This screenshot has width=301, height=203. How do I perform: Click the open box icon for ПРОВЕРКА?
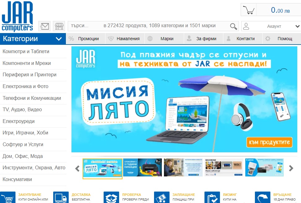111,197
